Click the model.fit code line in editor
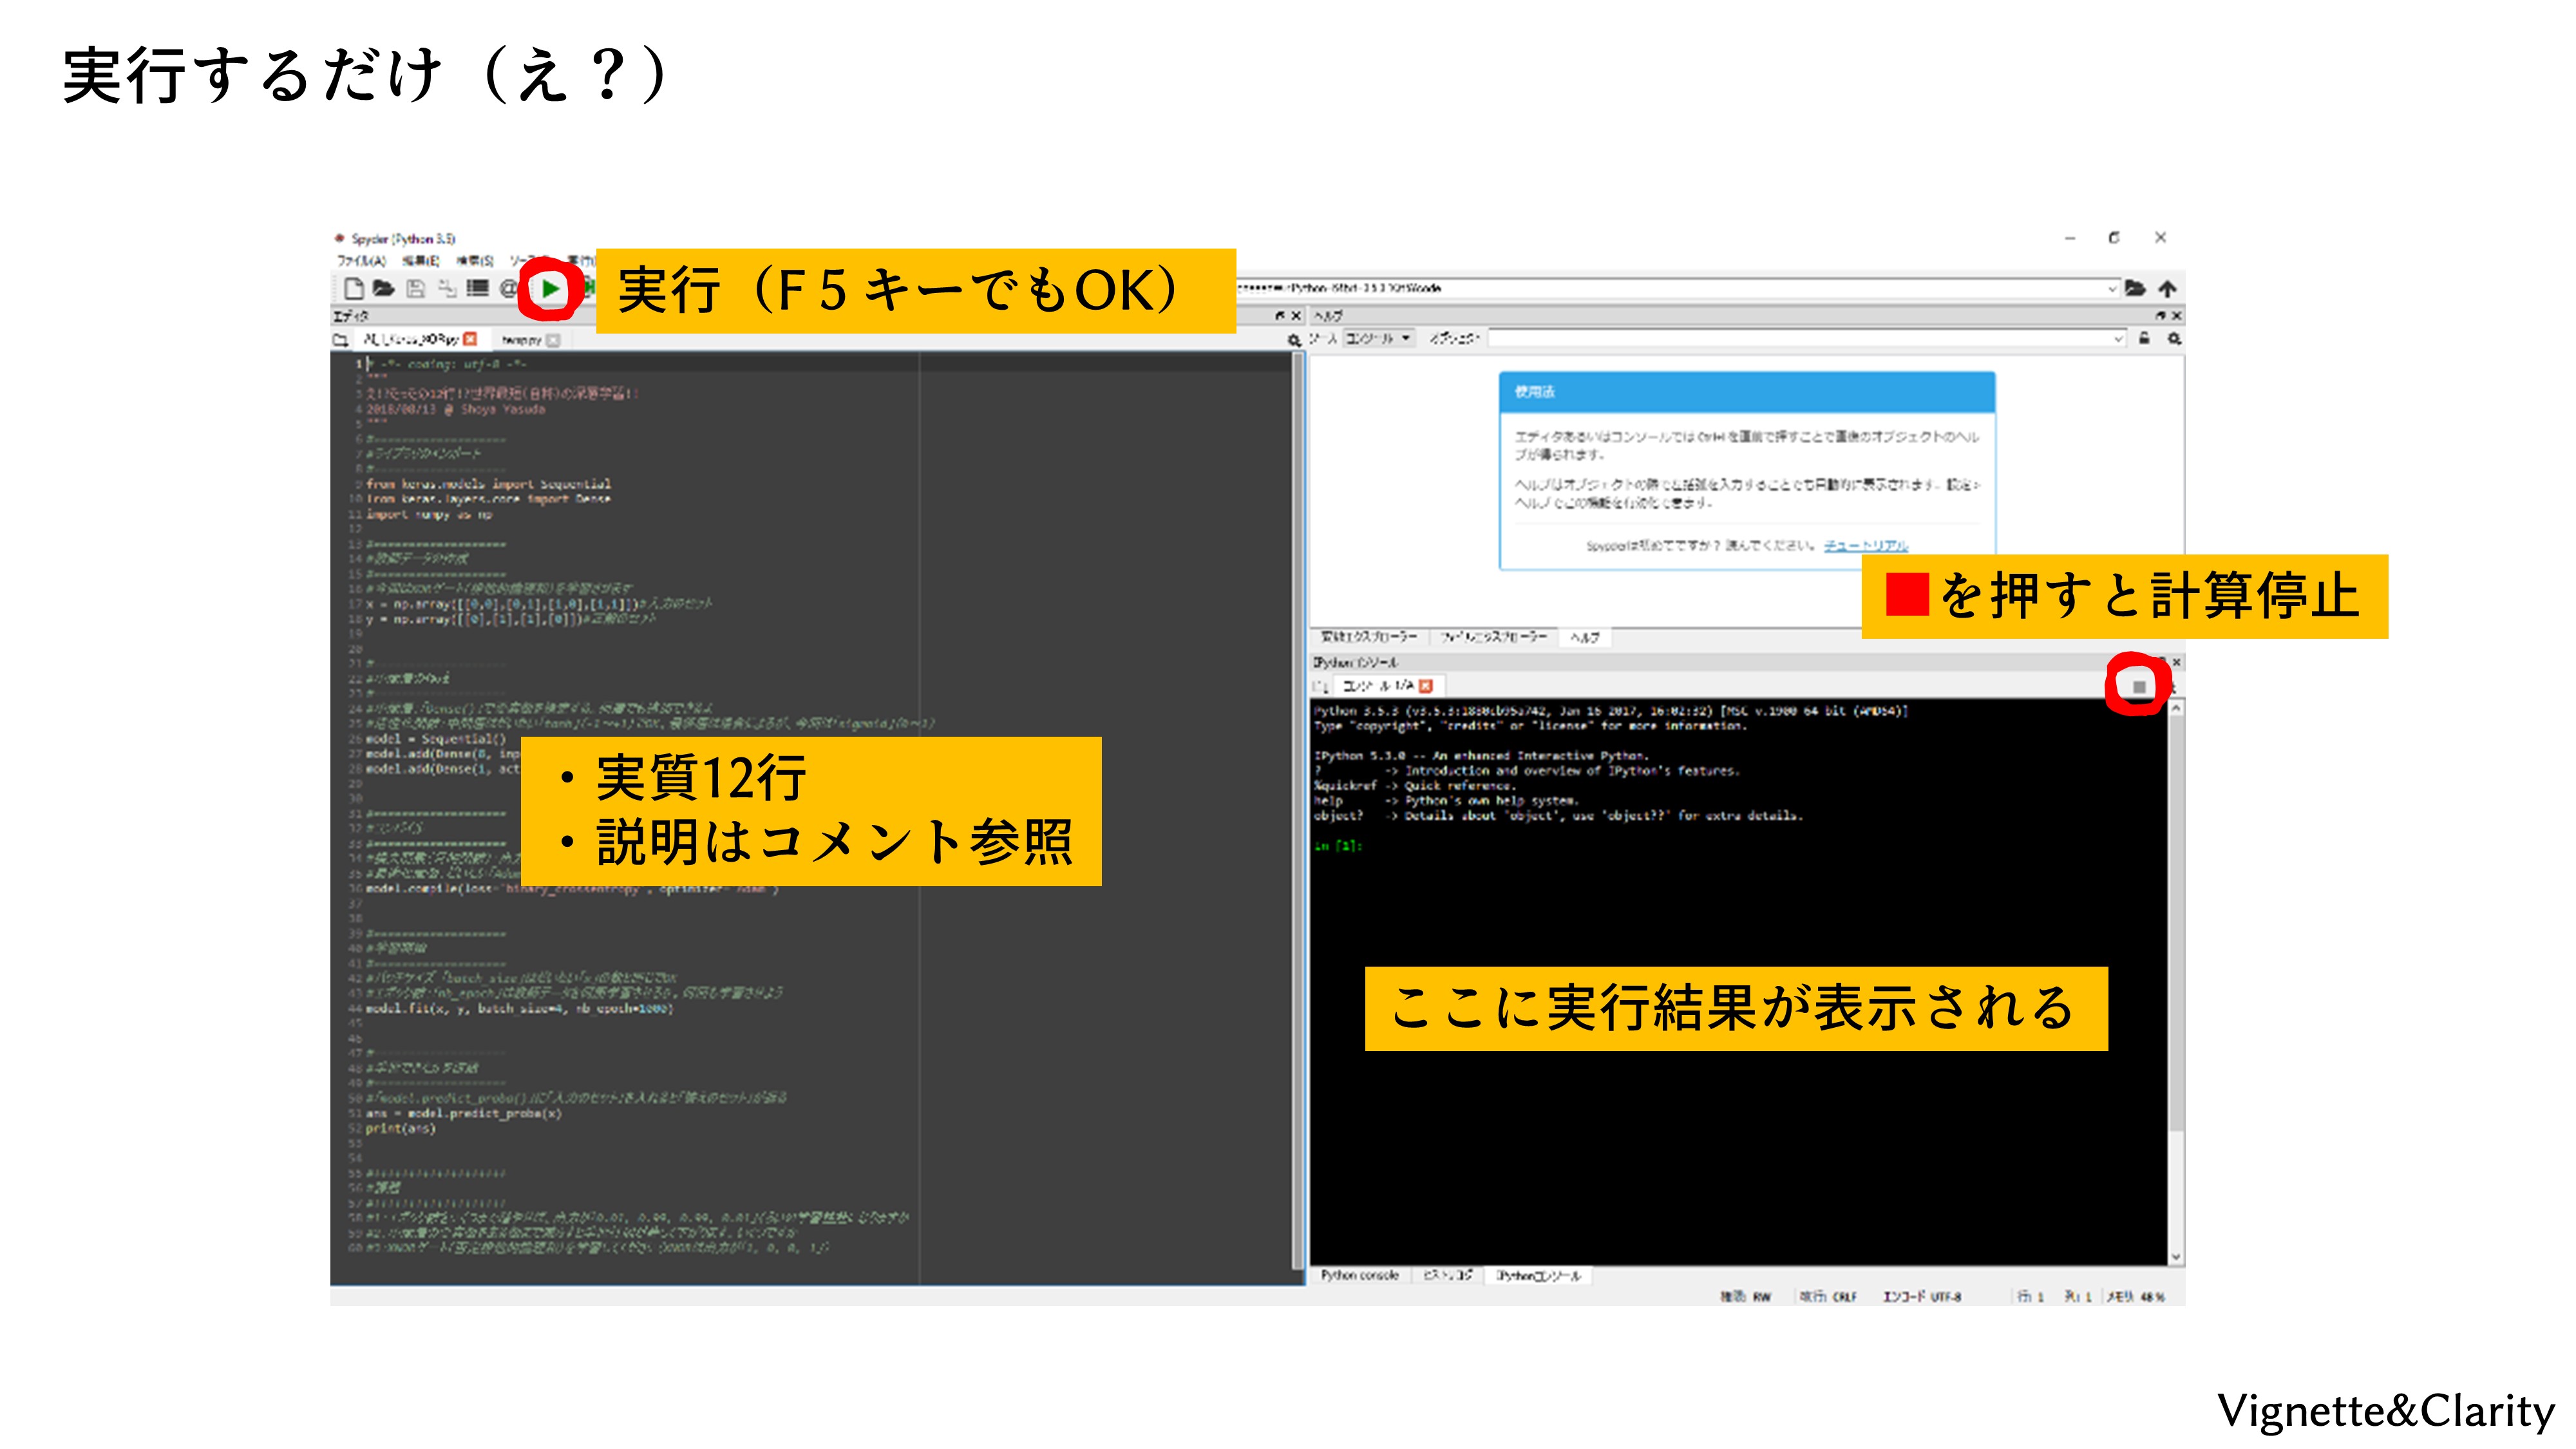 [519, 1009]
